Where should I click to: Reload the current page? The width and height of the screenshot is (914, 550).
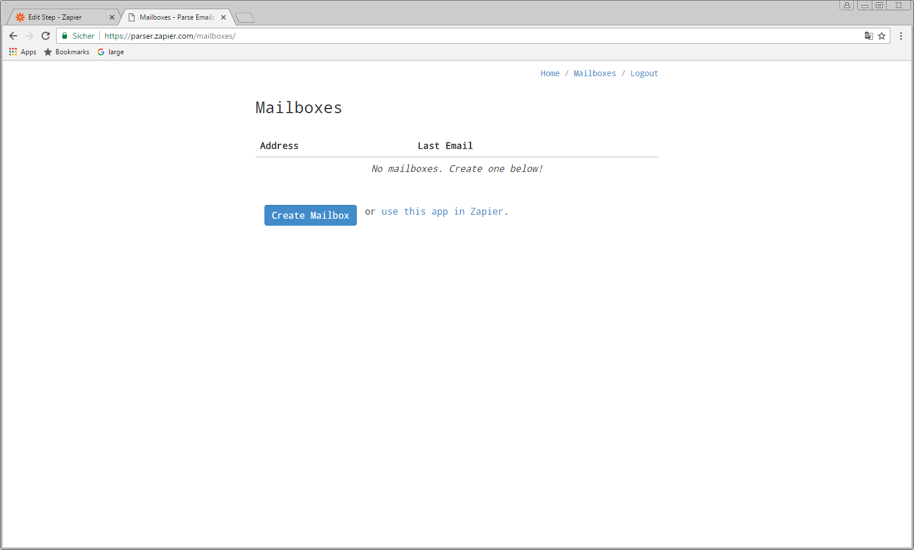(46, 36)
